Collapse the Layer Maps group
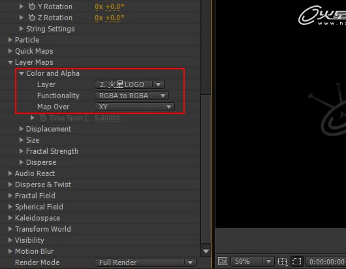Viewport: 346px width, 269px height. (x=10, y=62)
